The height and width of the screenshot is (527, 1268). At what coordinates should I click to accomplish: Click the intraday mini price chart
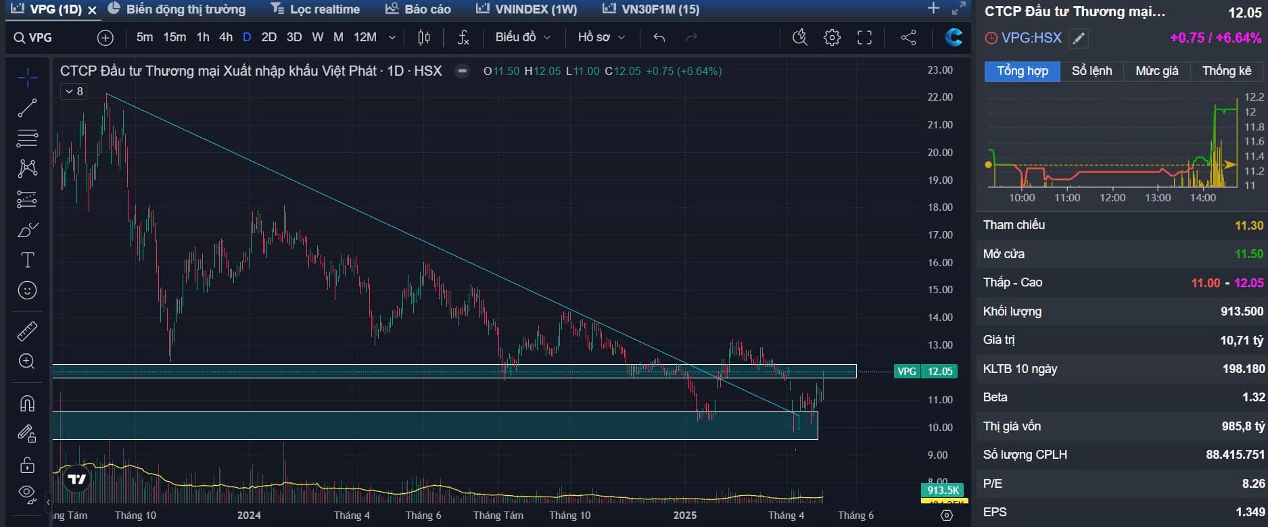pyautogui.click(x=1113, y=143)
